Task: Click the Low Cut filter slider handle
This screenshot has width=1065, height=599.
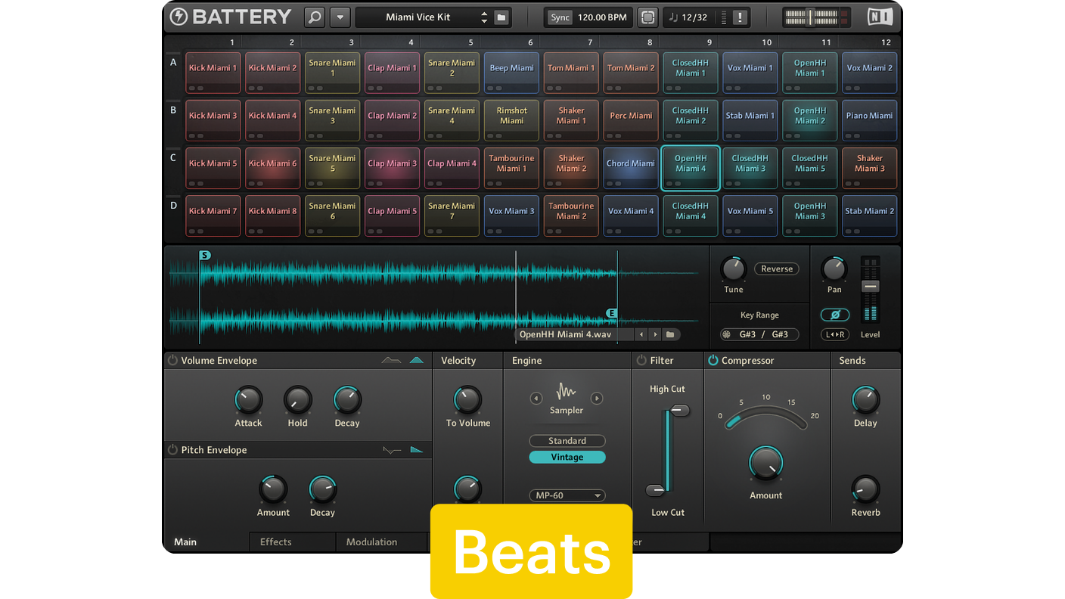Action: point(656,490)
